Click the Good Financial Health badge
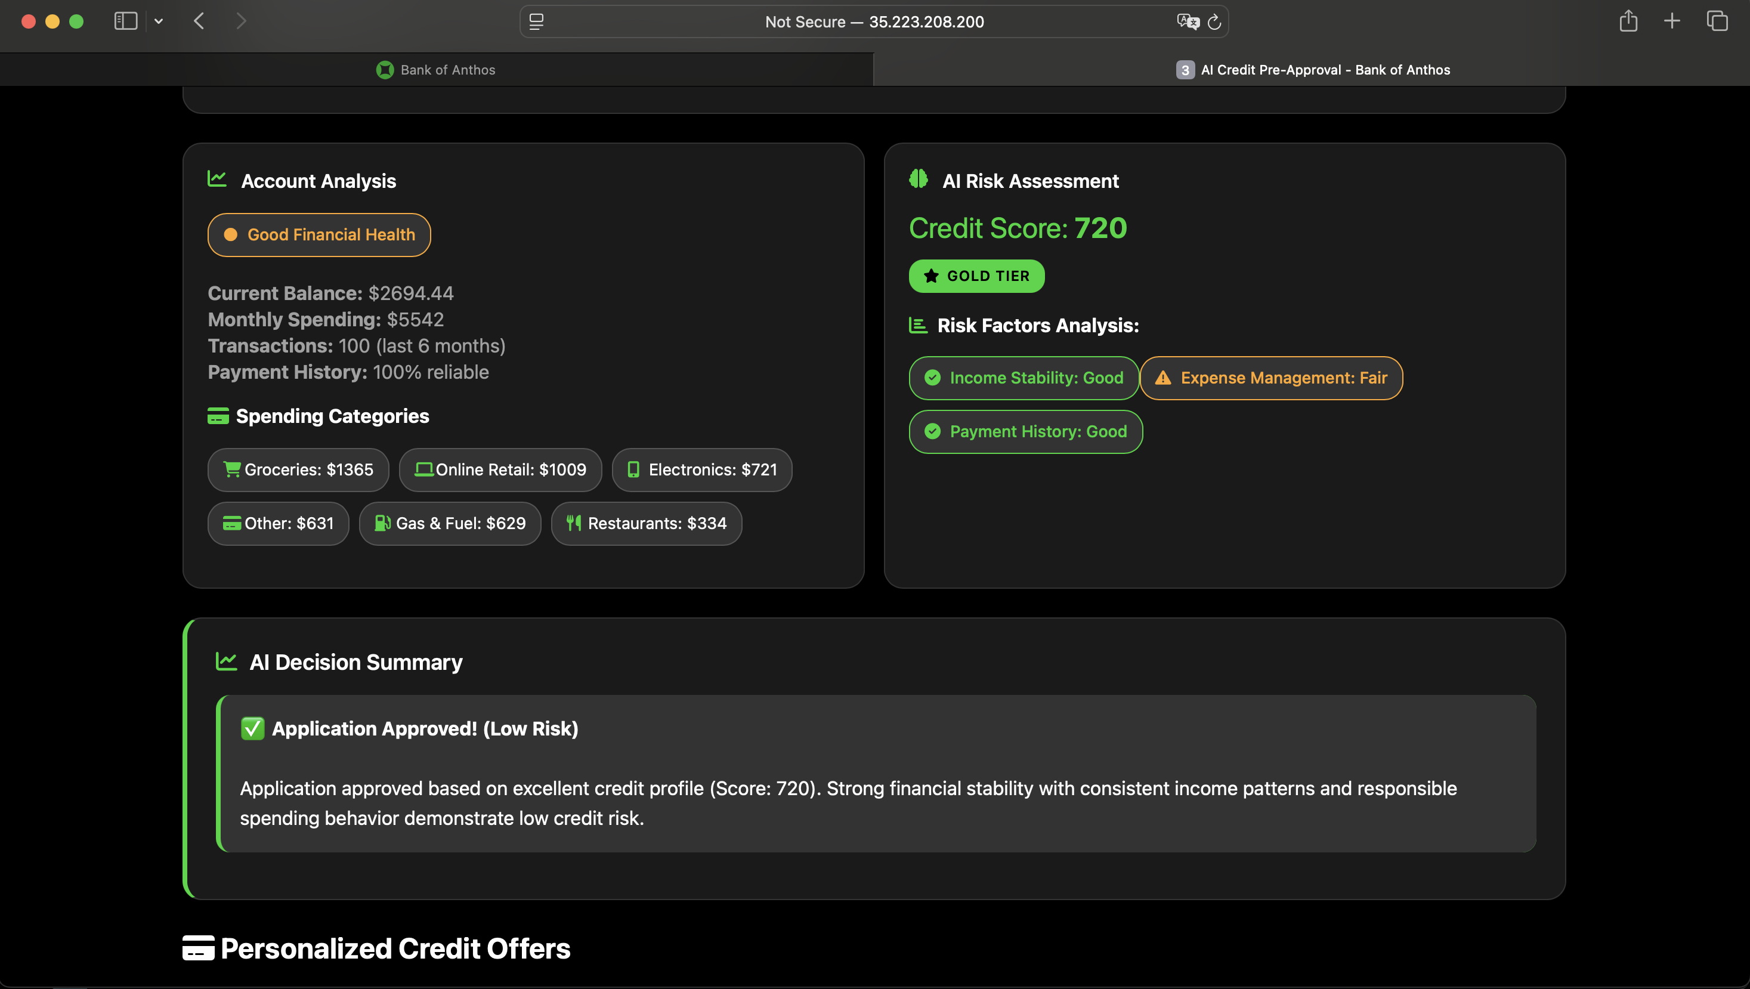The height and width of the screenshot is (989, 1750). pos(319,235)
